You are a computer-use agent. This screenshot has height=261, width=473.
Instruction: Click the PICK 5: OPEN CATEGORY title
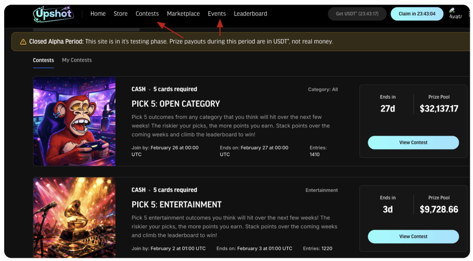tap(176, 104)
